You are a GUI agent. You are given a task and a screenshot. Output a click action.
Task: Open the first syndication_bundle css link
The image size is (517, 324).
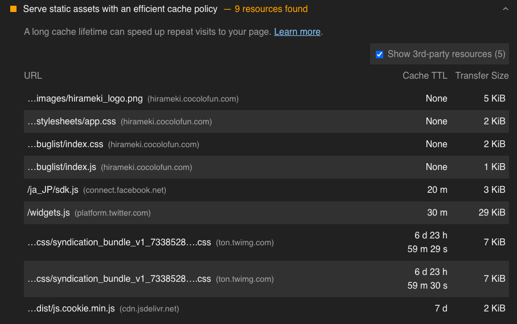(x=119, y=242)
